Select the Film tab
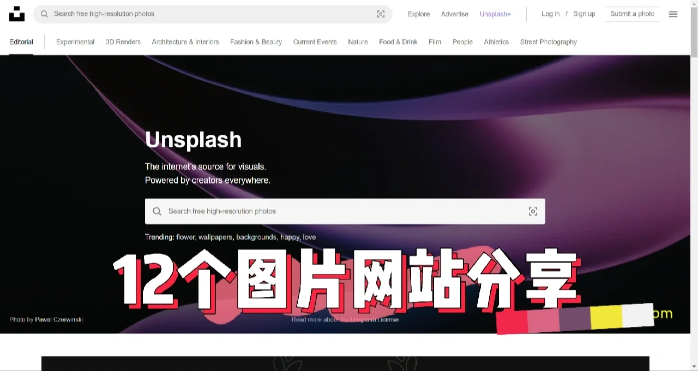 435,42
